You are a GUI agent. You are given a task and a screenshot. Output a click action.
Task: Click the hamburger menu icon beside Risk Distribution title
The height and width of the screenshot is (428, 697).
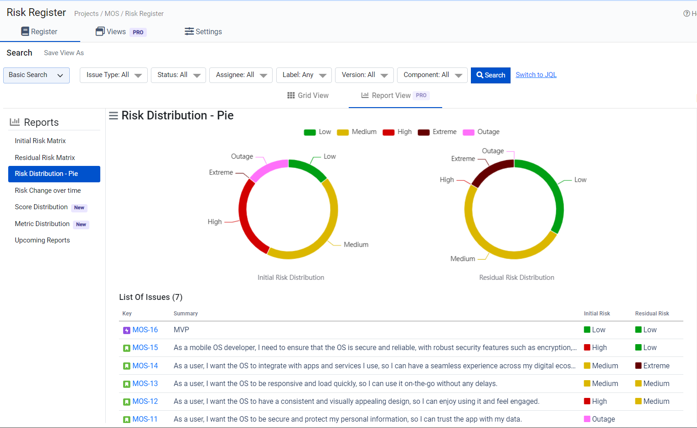click(x=113, y=116)
